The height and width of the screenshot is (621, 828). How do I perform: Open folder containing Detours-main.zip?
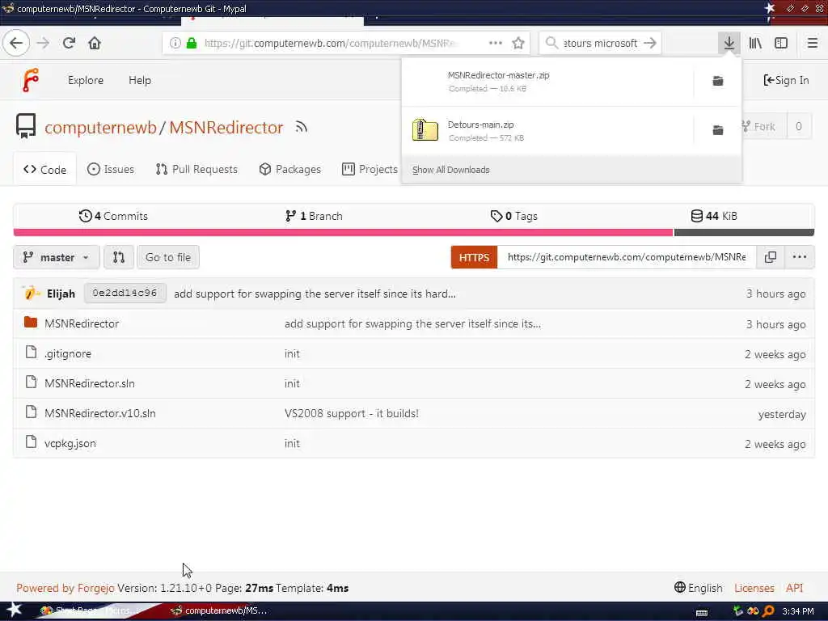click(718, 130)
